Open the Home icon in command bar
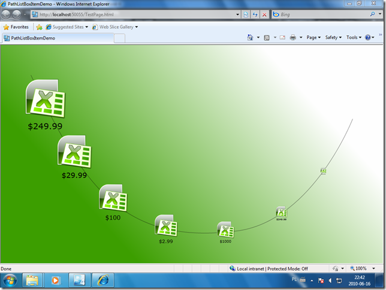Screen dimensions: 386x290 (250, 37)
